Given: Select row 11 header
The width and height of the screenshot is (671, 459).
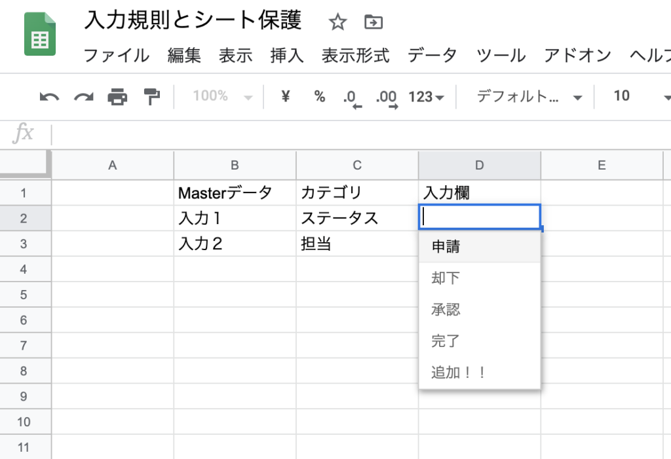Looking at the screenshot, I should click(26, 447).
